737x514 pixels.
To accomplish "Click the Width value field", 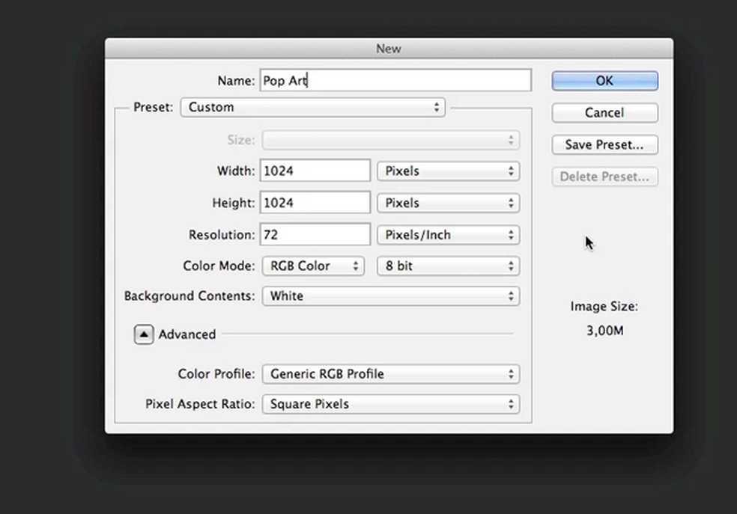I will (x=315, y=171).
